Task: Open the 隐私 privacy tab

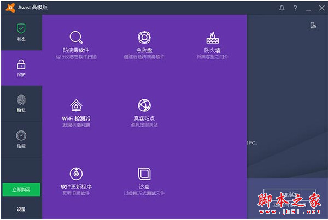Action: point(21,104)
